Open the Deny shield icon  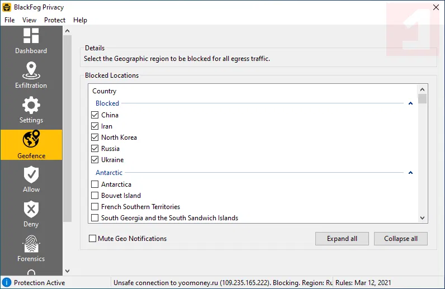31,210
